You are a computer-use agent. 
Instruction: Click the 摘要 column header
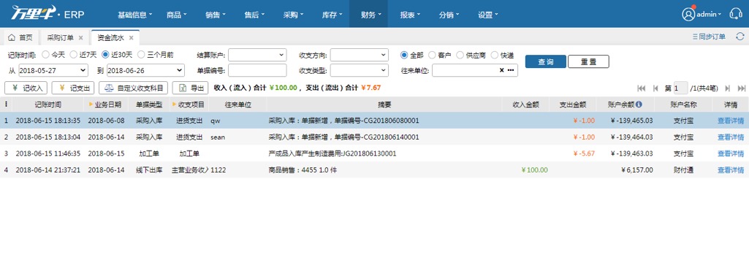pos(384,104)
